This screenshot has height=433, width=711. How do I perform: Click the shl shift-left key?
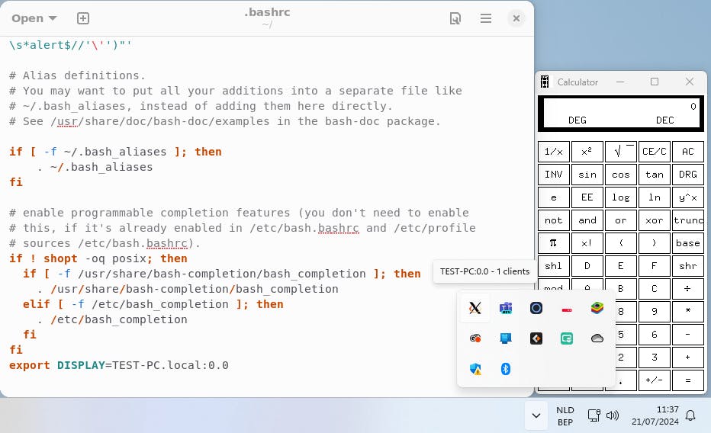(554, 266)
